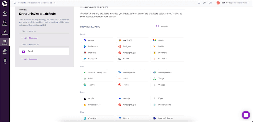253x122 pixels.
Task: Click the workspace avatar with letter T
Action: click(x=218, y=3)
